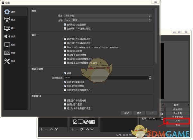Click the display capture monitor icon in Sources

click(81, 122)
